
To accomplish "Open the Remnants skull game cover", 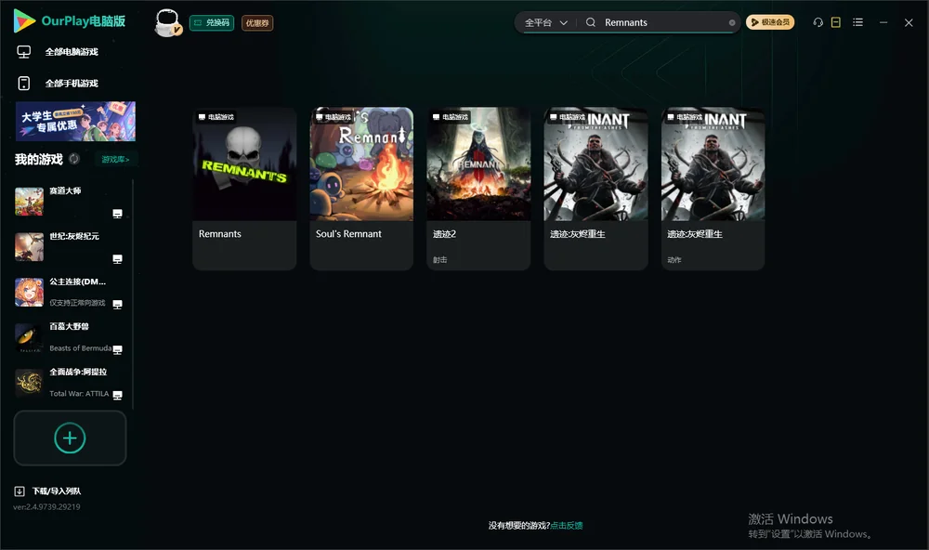I will click(244, 164).
